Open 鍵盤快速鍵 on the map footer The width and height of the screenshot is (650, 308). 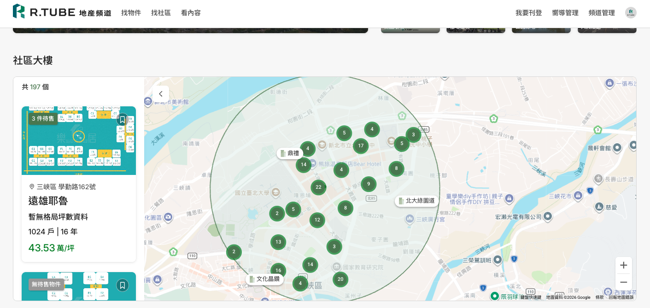tap(531, 297)
